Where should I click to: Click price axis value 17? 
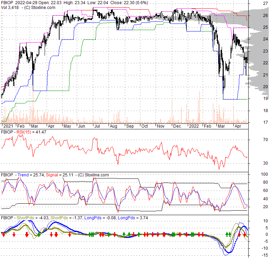pos(266,122)
